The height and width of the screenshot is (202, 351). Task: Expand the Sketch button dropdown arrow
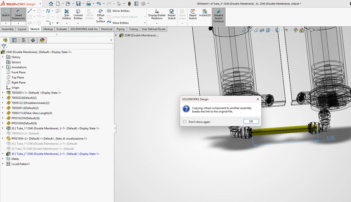(x=5, y=23)
